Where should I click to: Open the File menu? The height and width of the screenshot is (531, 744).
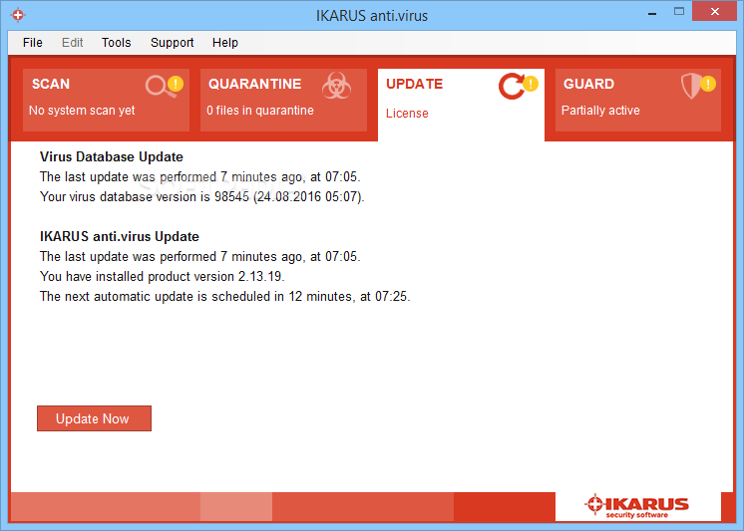coord(32,43)
